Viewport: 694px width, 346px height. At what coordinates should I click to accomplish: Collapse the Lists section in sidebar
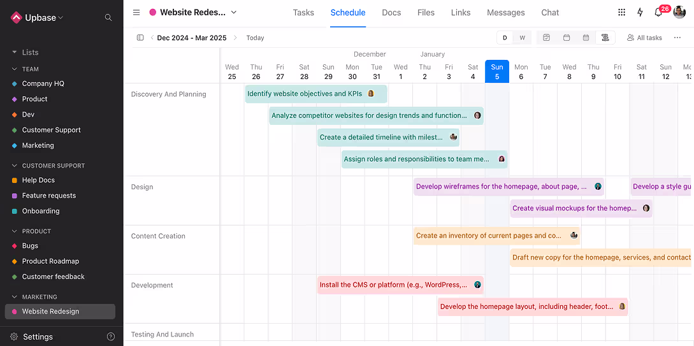click(15, 52)
